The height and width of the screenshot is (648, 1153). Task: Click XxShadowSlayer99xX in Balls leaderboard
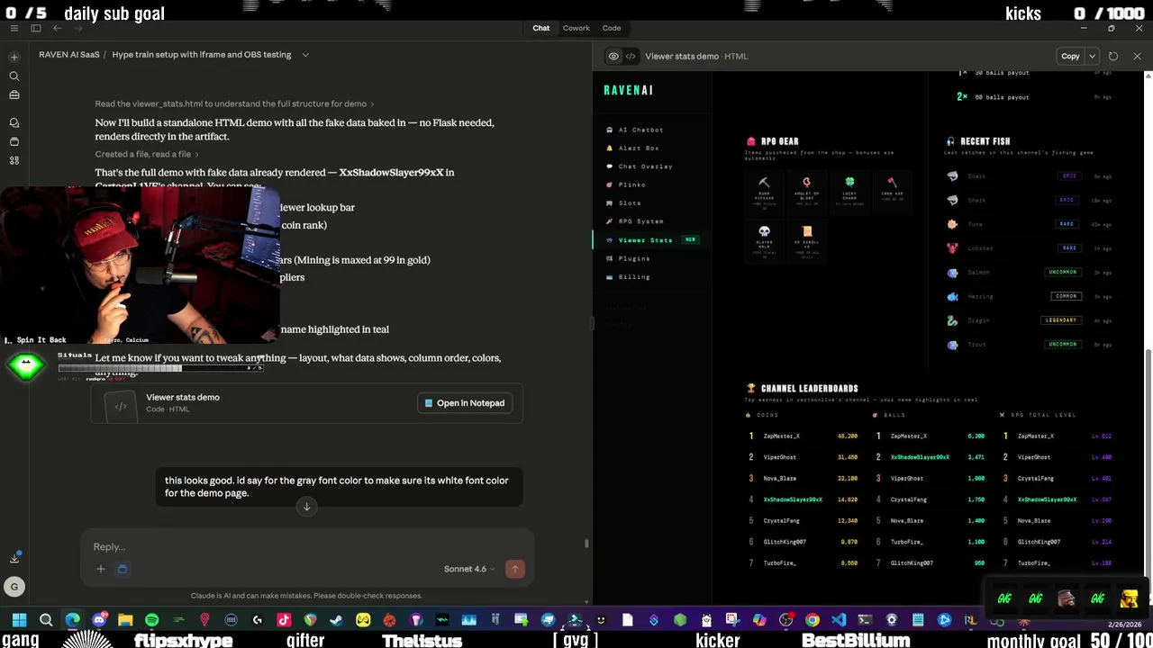(x=920, y=457)
